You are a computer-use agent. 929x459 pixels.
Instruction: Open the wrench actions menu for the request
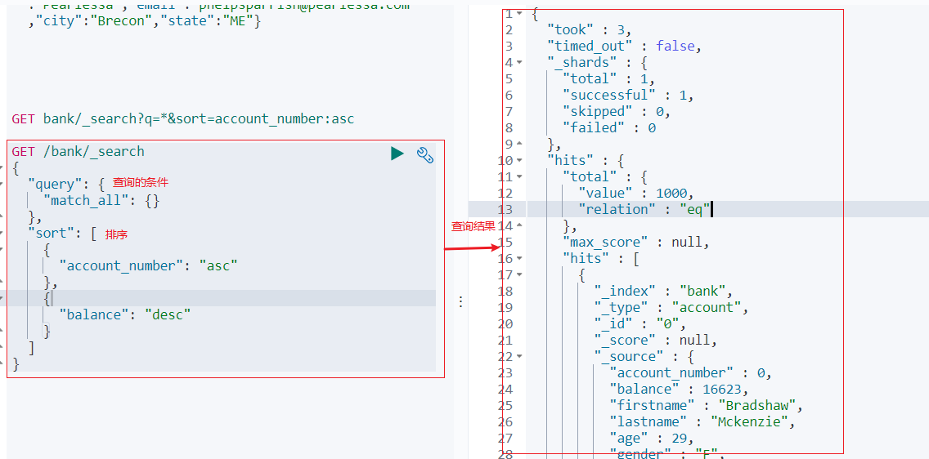pos(425,154)
